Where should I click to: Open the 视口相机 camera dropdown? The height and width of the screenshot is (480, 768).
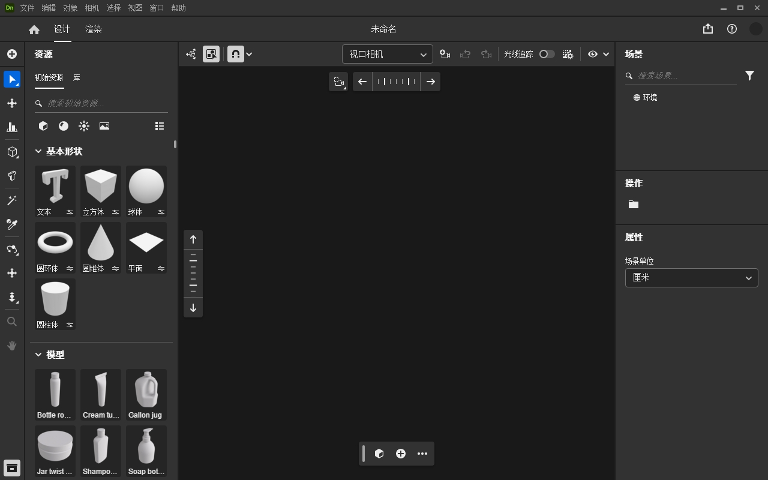pyautogui.click(x=387, y=53)
